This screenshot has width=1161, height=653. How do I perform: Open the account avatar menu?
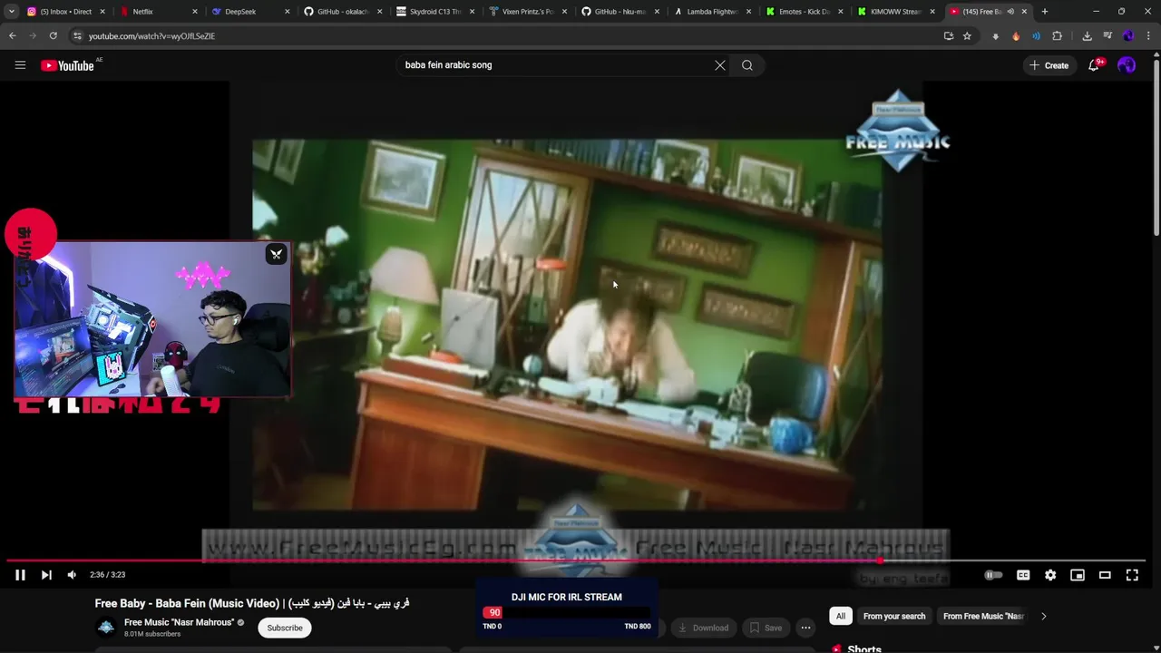pos(1127,65)
